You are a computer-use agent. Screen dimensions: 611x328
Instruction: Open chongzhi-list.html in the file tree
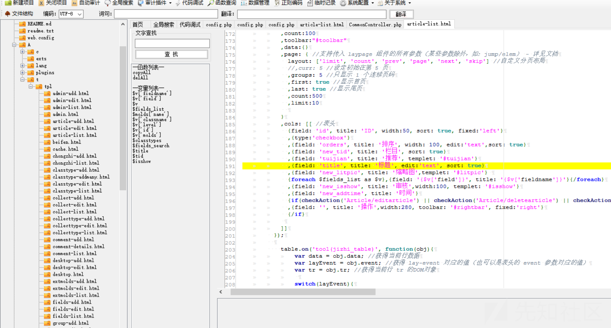[76, 163]
